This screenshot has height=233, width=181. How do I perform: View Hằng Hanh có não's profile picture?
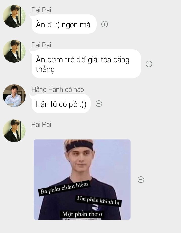click(14, 96)
